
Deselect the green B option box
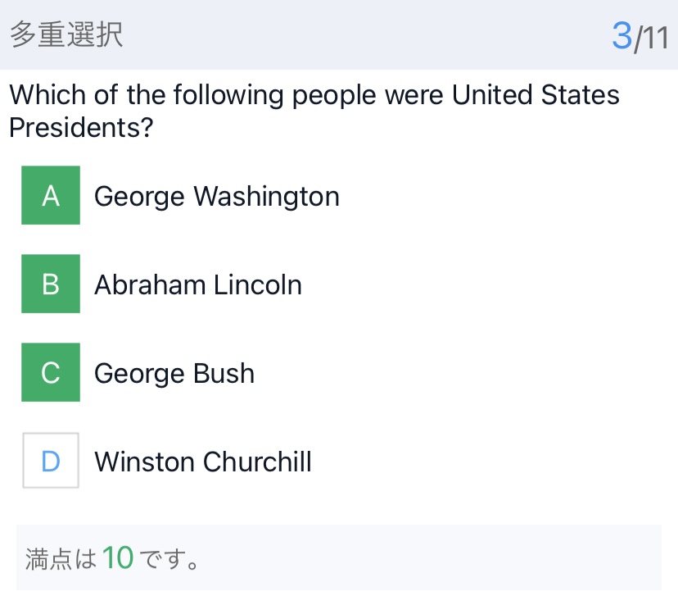(51, 284)
